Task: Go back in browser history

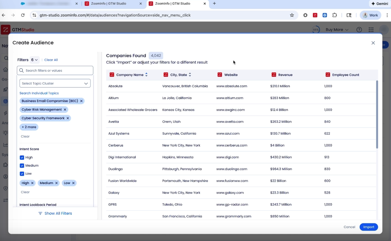Action: (x=4, y=15)
